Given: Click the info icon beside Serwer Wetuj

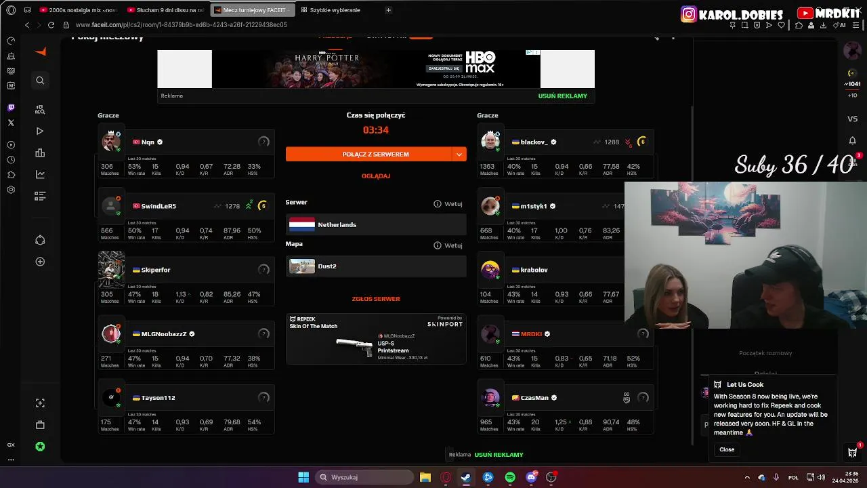Looking at the screenshot, I should pos(438,204).
